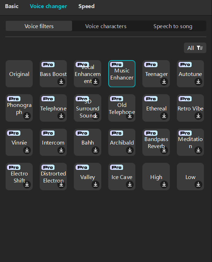212x262 pixels.
Task: Download the Retro Vibe filter
Action: [x=198, y=116]
